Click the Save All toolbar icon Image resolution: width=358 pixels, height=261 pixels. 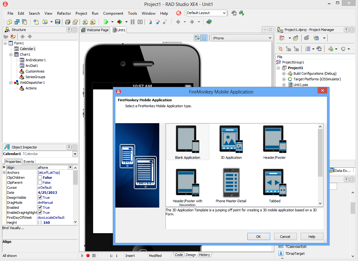pos(68,22)
